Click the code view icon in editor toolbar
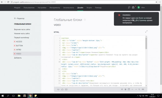The width and height of the screenshot is (162, 98). point(129,89)
